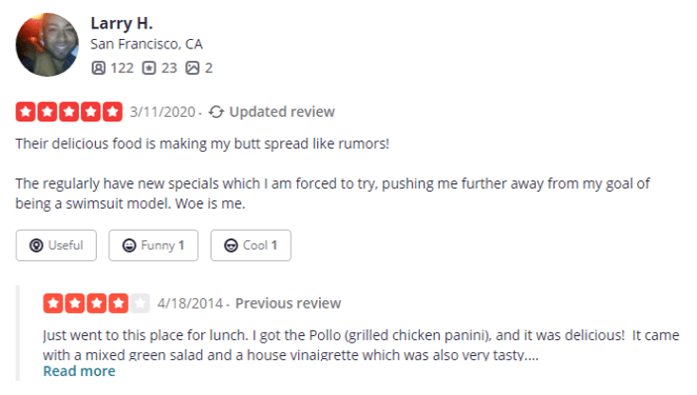
Task: Click the refresh icon beside Updated review
Action: 217,112
